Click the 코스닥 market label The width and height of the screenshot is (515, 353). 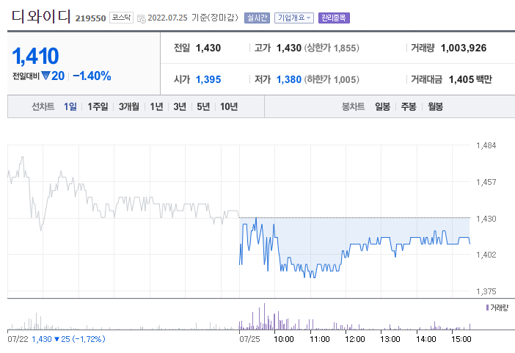point(121,18)
